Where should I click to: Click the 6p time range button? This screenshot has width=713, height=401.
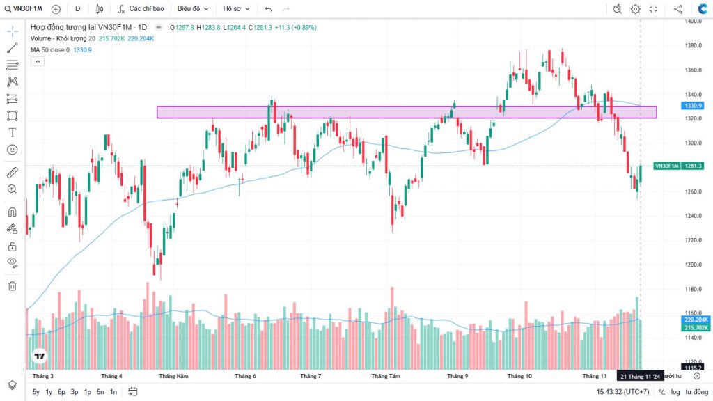[x=61, y=392]
